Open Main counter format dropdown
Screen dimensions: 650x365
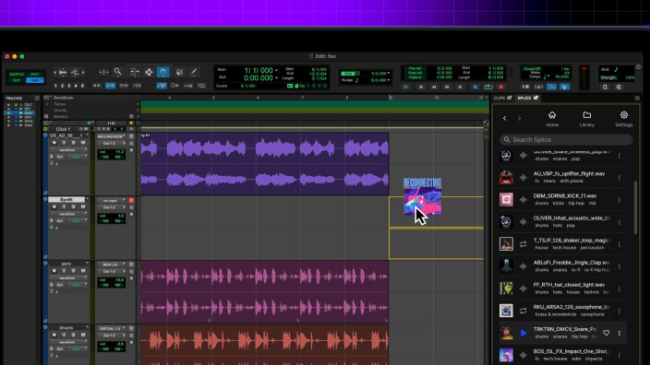pos(276,71)
